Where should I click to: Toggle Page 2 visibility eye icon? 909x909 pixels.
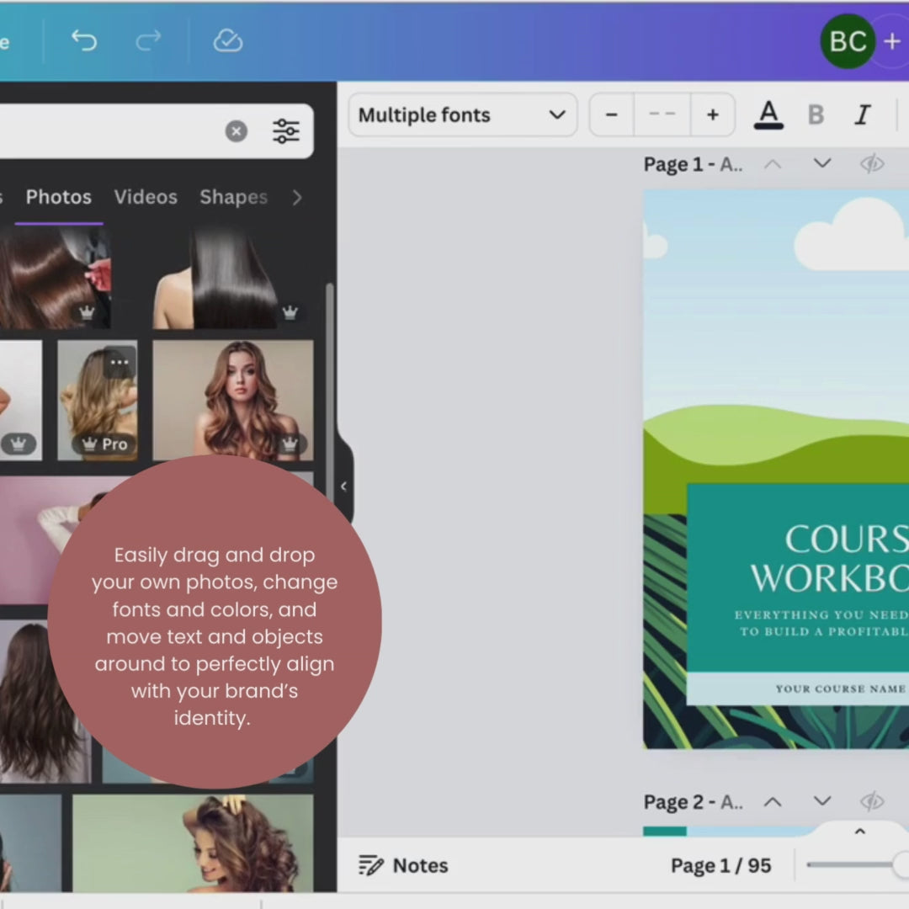click(872, 801)
